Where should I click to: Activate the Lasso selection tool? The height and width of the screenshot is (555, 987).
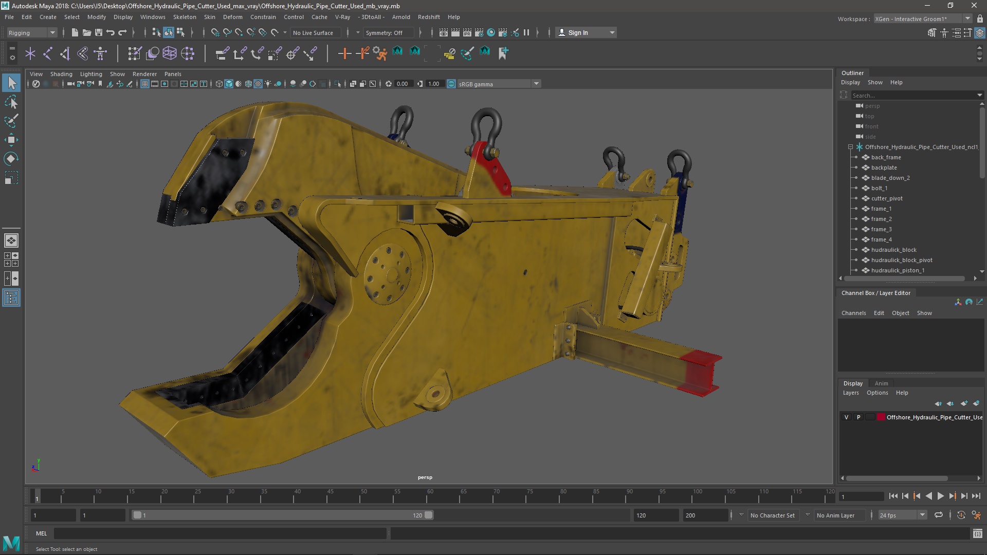[11, 102]
